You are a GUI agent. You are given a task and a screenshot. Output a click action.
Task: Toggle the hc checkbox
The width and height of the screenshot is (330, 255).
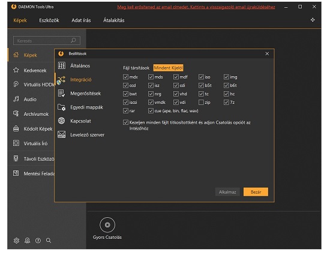pos(226,94)
